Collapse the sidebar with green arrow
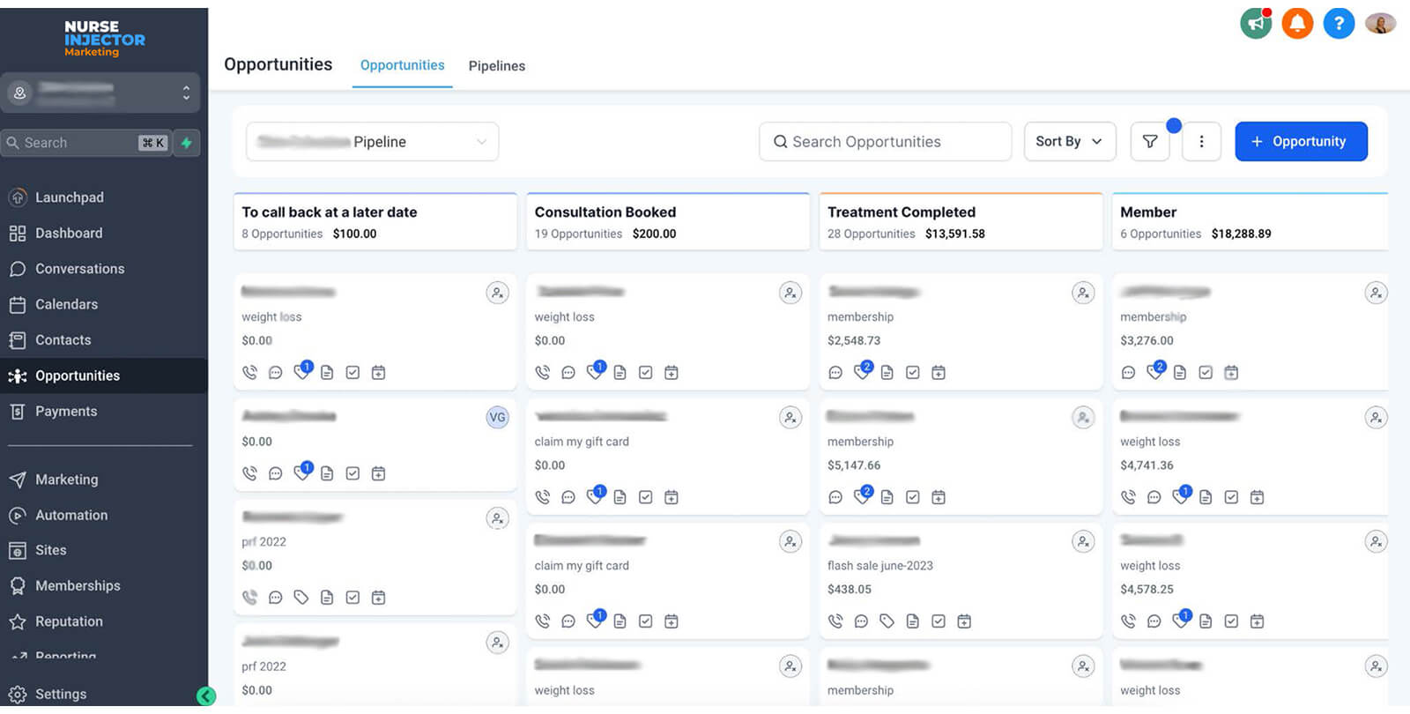The height and width of the screenshot is (714, 1410). (x=206, y=696)
